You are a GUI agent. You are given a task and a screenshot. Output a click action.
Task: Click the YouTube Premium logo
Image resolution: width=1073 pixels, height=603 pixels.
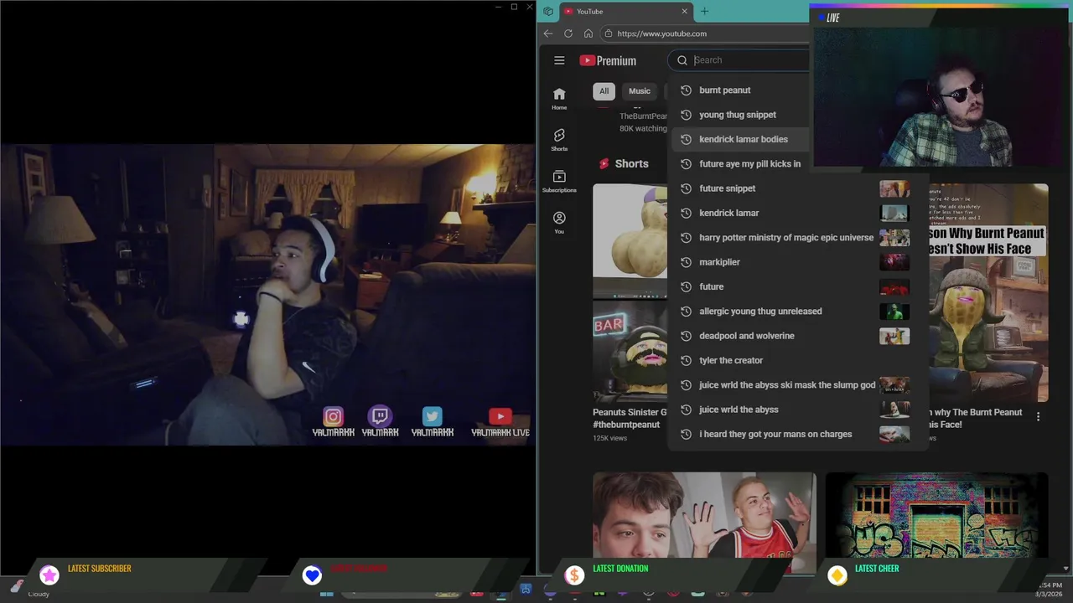[608, 60]
